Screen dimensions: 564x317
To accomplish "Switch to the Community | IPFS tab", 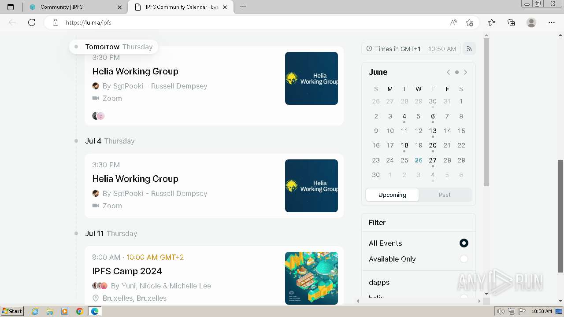I will tap(75, 7).
